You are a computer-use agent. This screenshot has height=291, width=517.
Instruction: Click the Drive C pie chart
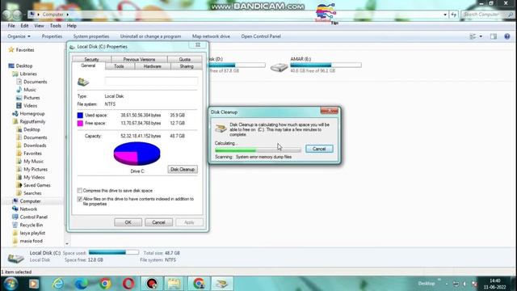point(137,154)
